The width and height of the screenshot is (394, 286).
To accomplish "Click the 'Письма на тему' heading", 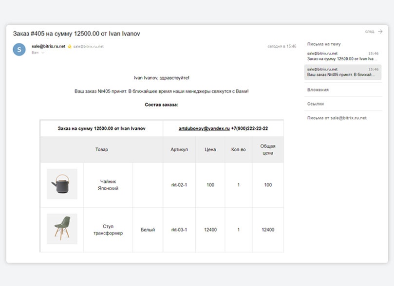I will point(324,44).
